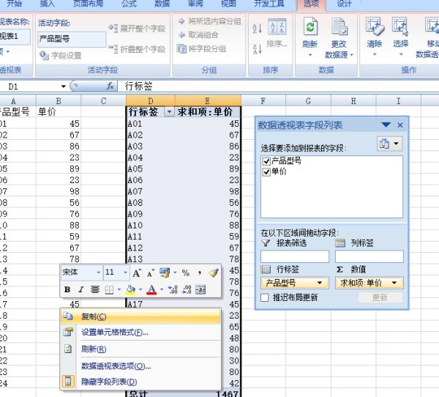
Task: Open the 行标签 filter dropdown in D1
Action: pyautogui.click(x=169, y=112)
